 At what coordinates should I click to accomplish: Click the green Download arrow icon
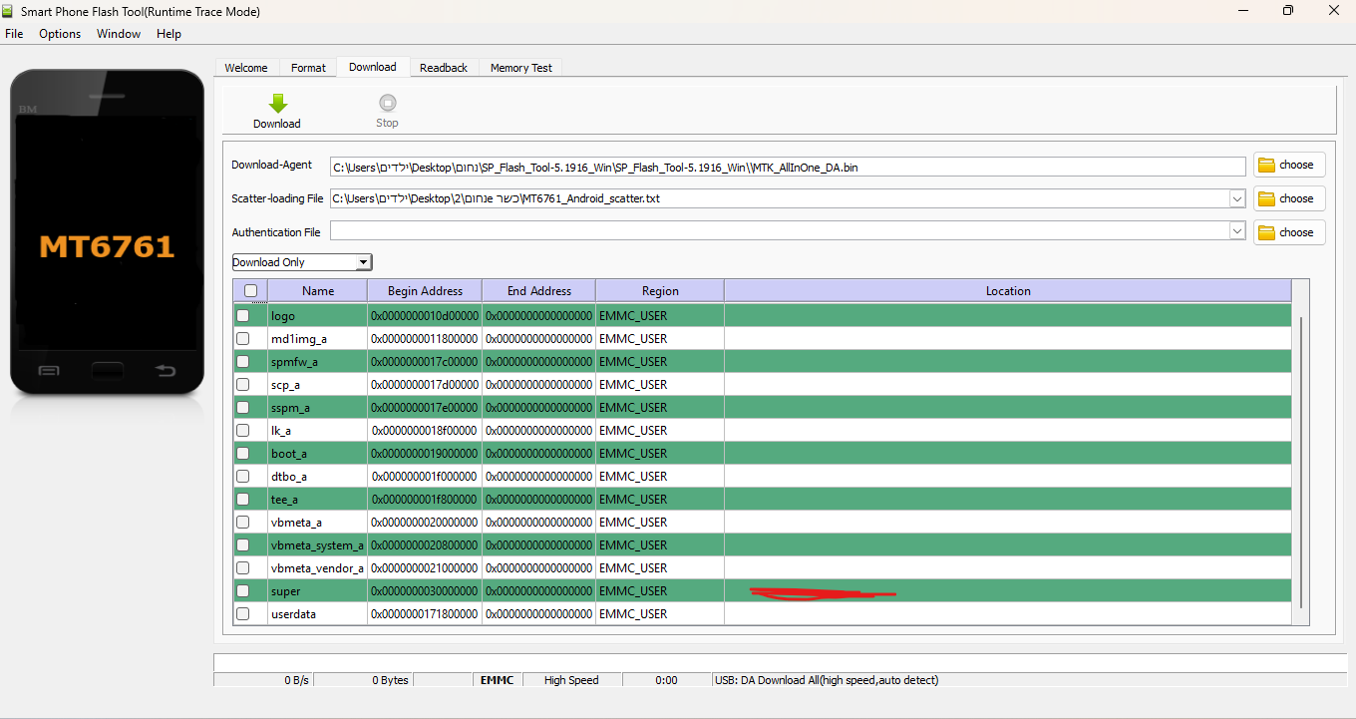[x=278, y=103]
